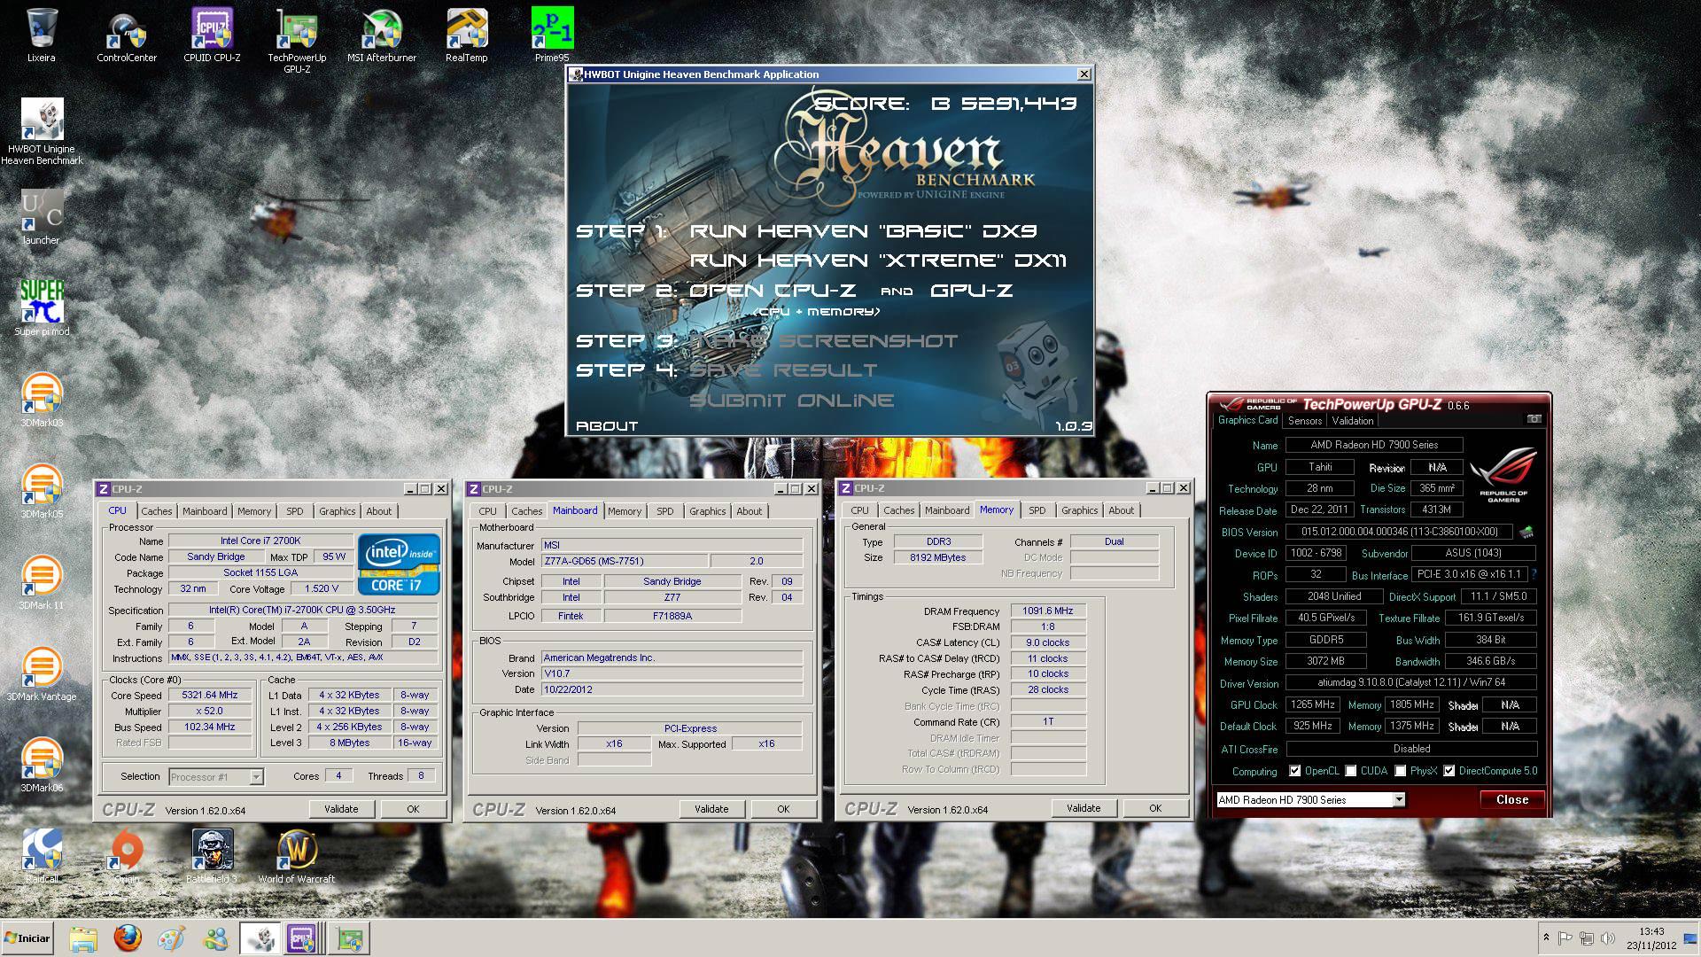
Task: Click the GPU-Z BIOS save chip icon
Action: point(1526,533)
